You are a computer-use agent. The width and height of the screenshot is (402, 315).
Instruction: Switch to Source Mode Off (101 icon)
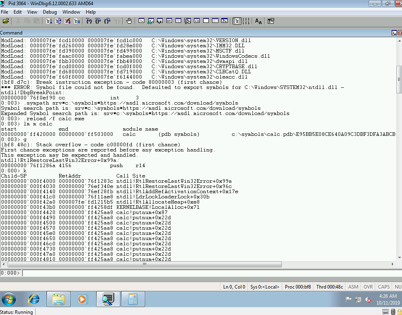coord(246,21)
